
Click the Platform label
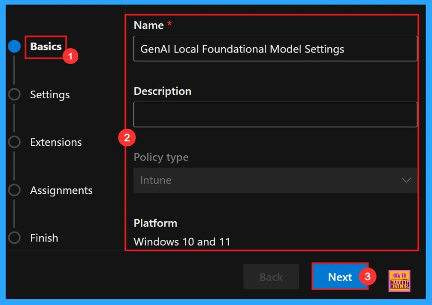click(155, 223)
